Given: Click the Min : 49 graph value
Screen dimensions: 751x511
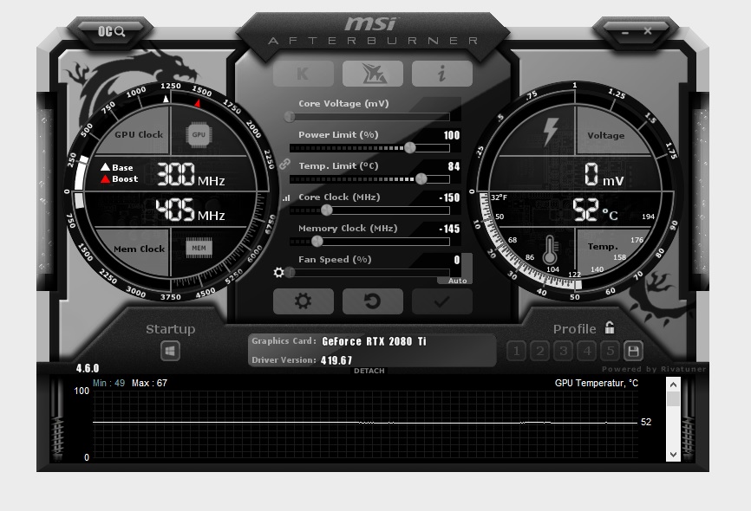Looking at the screenshot, I should [x=108, y=383].
